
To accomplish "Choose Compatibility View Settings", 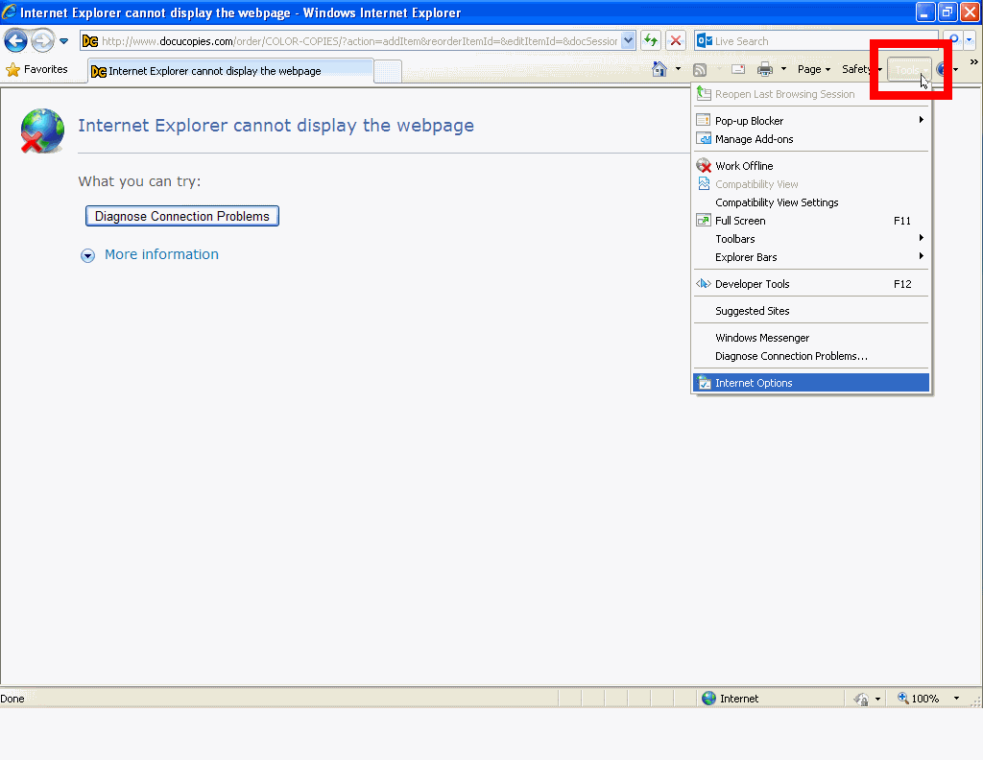I will point(811,202).
